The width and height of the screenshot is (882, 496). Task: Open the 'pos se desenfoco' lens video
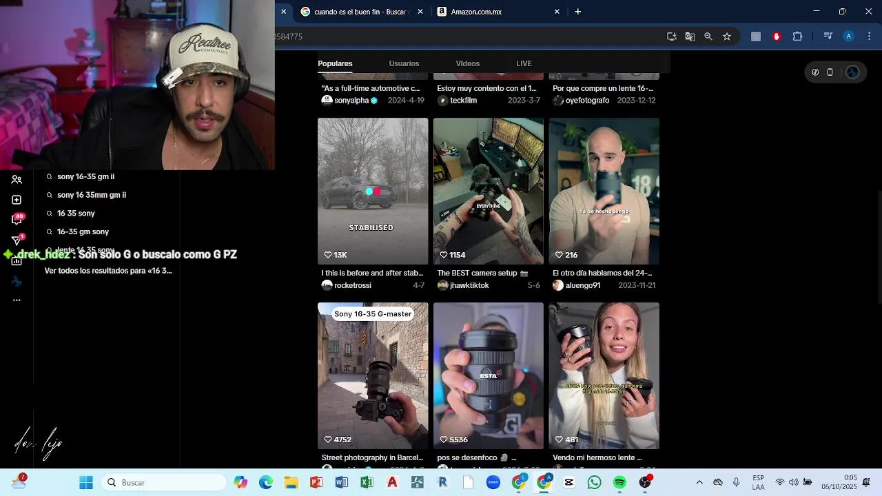click(x=489, y=375)
